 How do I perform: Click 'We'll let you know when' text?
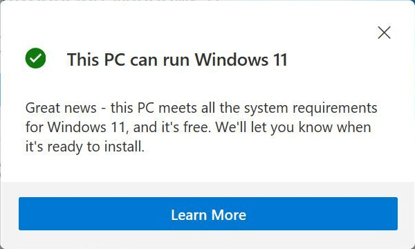click(x=293, y=128)
